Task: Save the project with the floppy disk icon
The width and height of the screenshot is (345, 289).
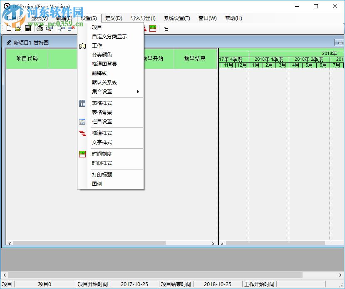Action: (x=27, y=28)
